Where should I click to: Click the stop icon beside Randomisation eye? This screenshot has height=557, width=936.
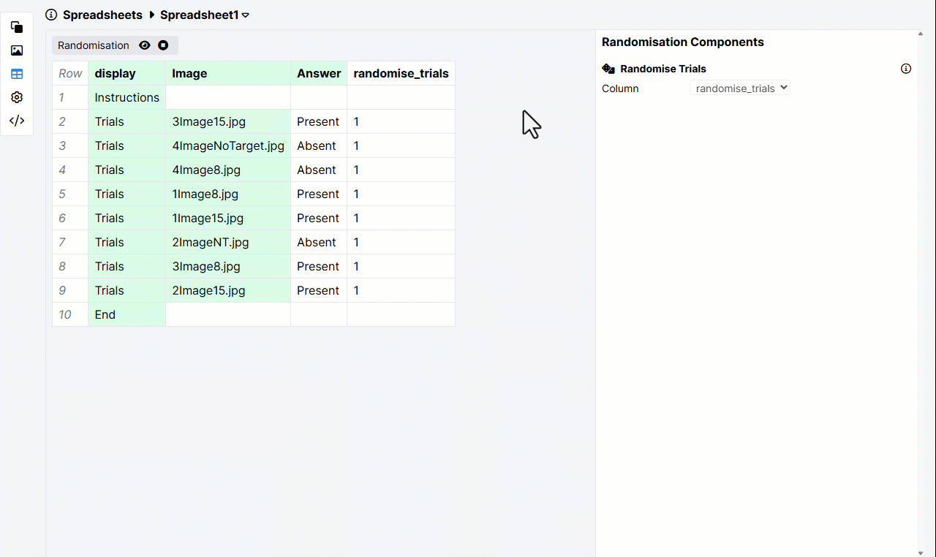pos(163,45)
